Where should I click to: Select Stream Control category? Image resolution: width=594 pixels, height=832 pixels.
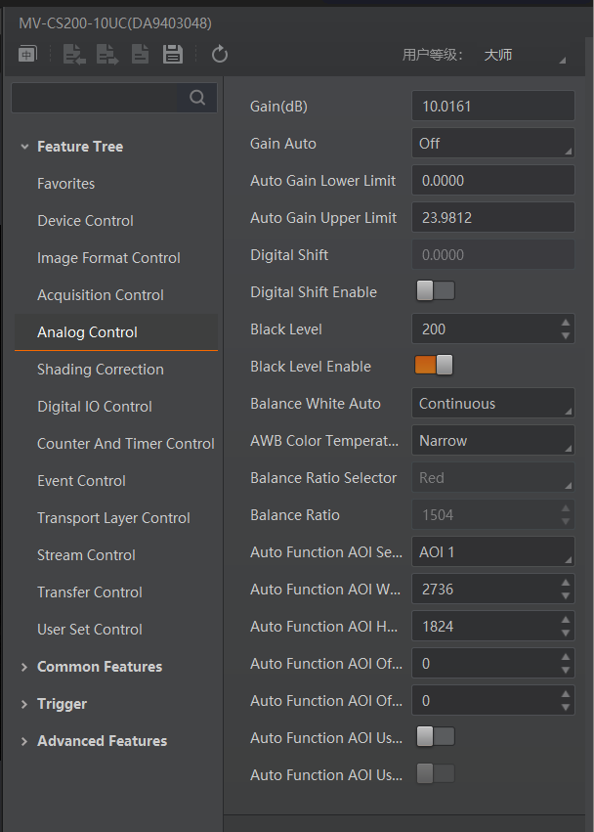tap(86, 555)
